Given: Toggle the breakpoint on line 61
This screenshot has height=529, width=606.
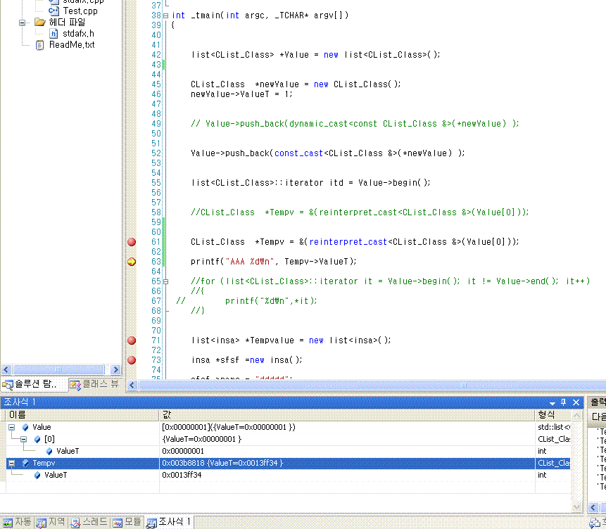Looking at the screenshot, I should (x=131, y=242).
